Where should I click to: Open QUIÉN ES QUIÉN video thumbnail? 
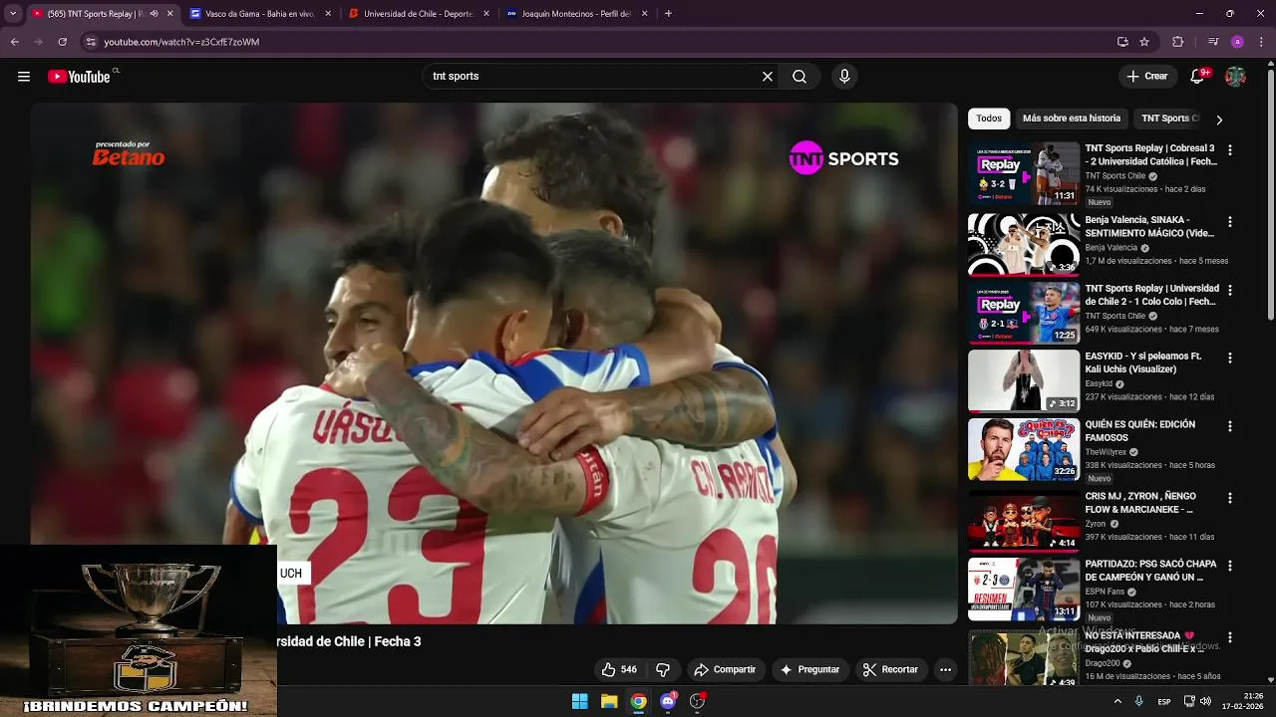pyautogui.click(x=1024, y=449)
